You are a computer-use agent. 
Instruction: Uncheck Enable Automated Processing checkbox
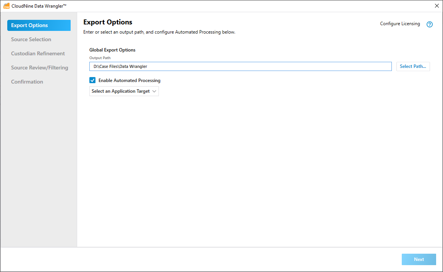[x=92, y=80]
